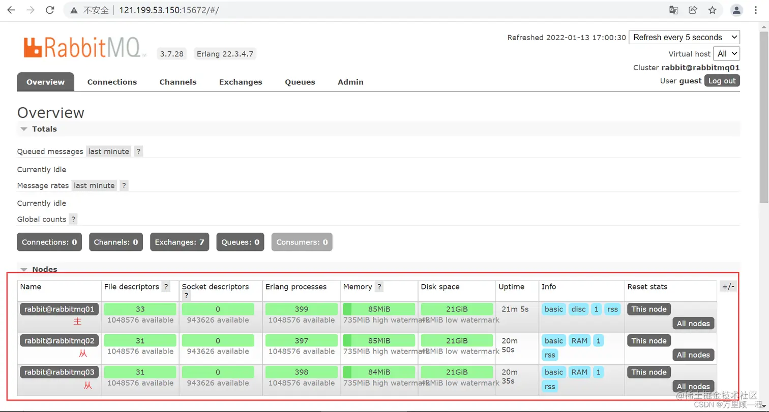Click the not-secure warning icon

74,10
